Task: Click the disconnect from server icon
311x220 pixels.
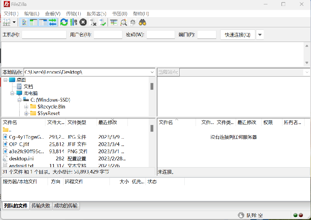Action: point(93,22)
